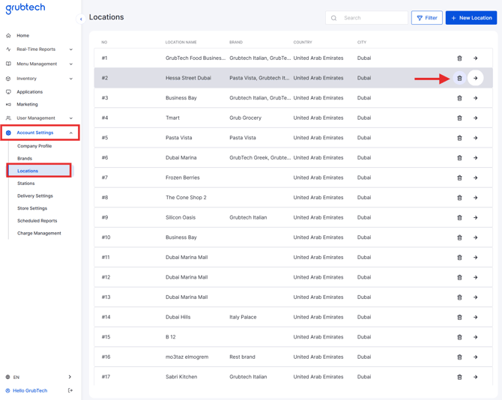This screenshot has height=400, width=502.
Task: Delete the Tmart location row
Action: pos(459,118)
